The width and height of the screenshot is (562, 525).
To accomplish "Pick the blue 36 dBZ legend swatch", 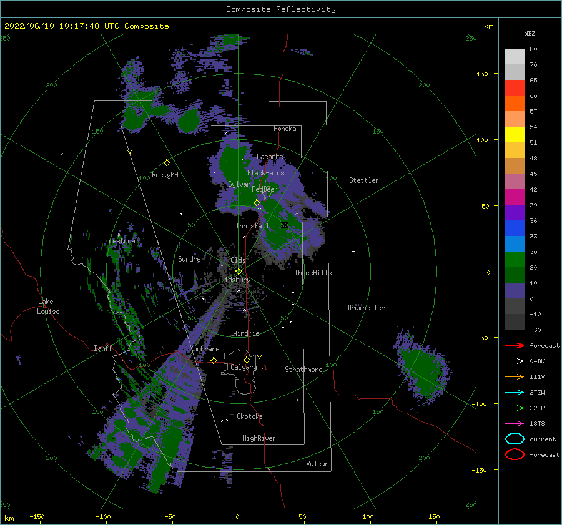I will coord(515,228).
